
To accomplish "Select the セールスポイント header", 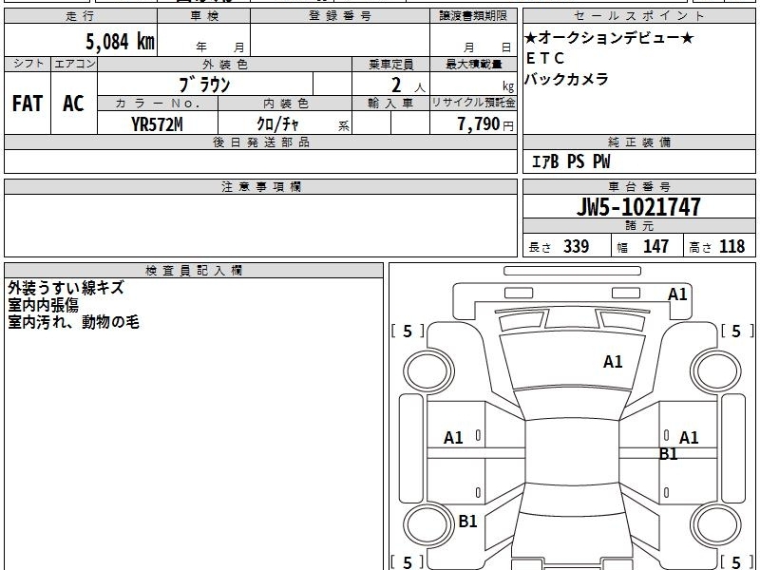I will (638, 16).
